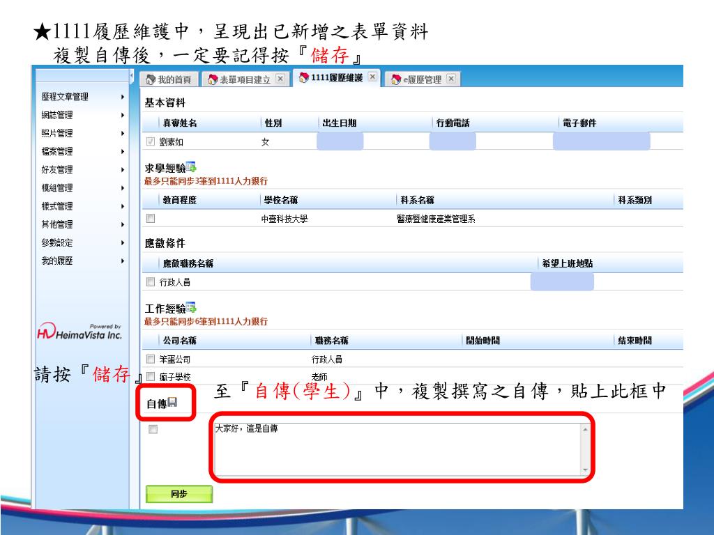Open the e履歷管理 tab

click(422, 79)
